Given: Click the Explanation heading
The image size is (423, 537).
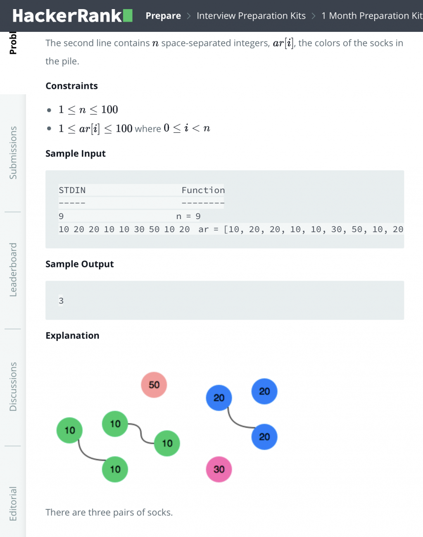Looking at the screenshot, I should 72,335.
